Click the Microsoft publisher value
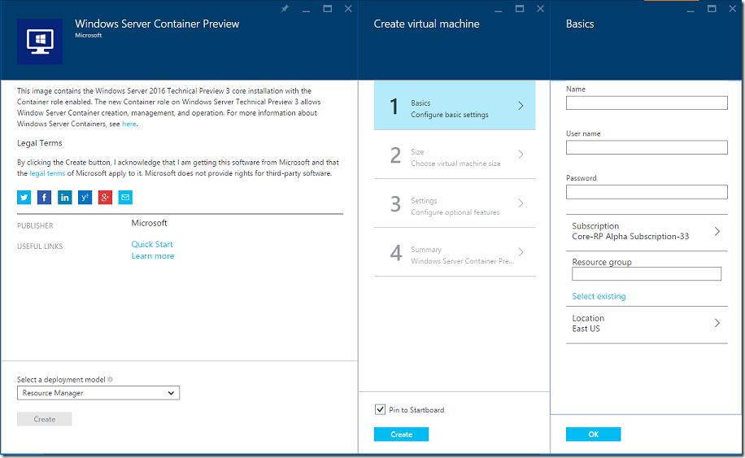Screen dimensions: 745x458 pyautogui.click(x=149, y=223)
